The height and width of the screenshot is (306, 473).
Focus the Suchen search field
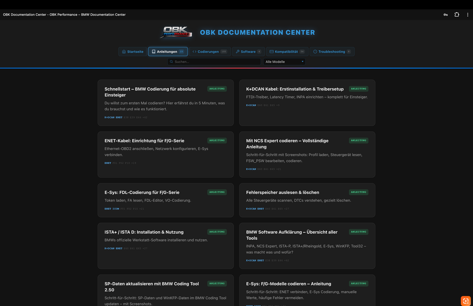point(214,62)
